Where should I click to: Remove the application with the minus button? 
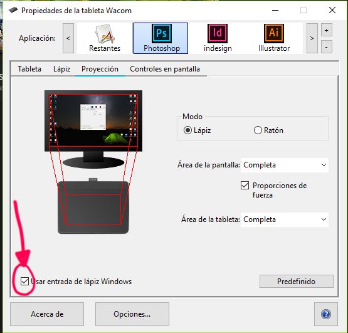(327, 47)
